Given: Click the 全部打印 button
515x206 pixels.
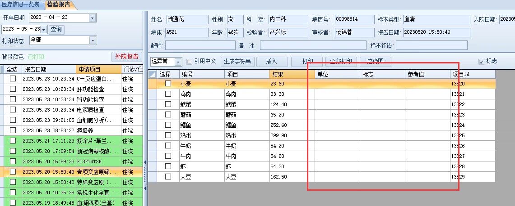Looking at the screenshot, I should pyautogui.click(x=341, y=62).
